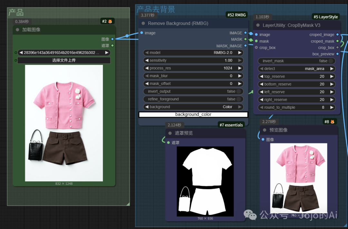The image size is (348, 229).
Task: Click the croped_image output socket
Action: pos(338,34)
